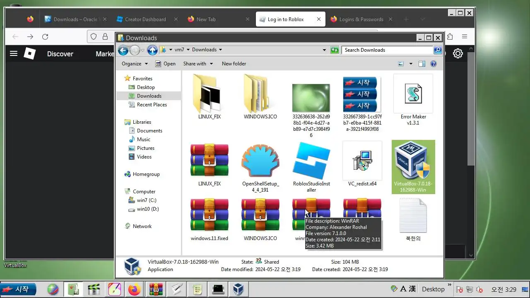
Task: Open the Share with dropdown
Action: click(198, 64)
